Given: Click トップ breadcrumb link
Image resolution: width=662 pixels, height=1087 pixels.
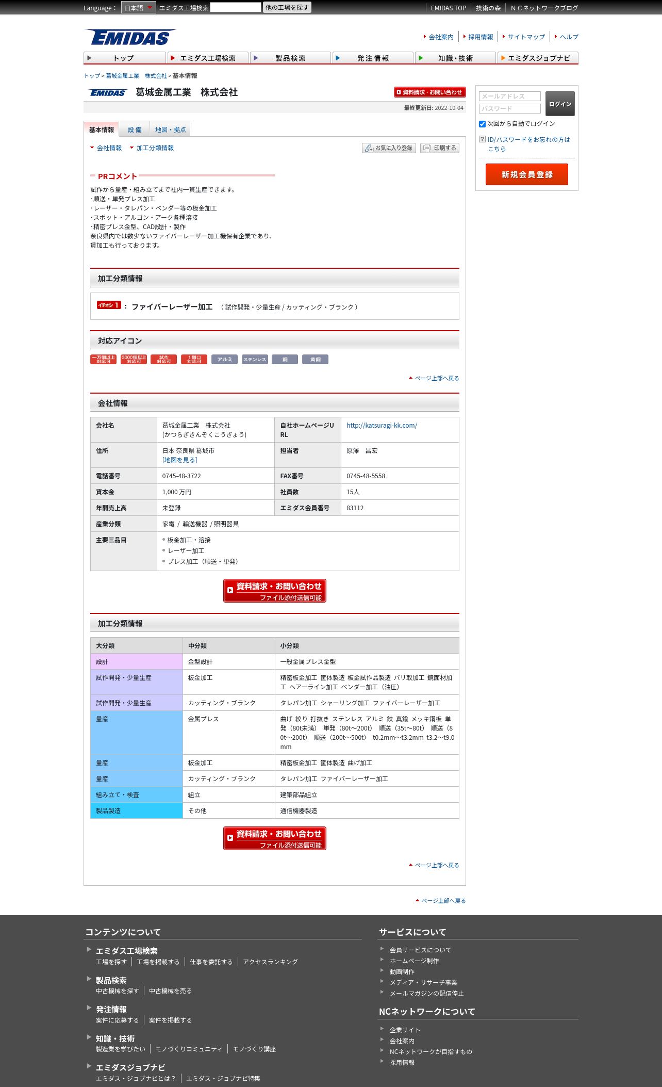Looking at the screenshot, I should (x=92, y=76).
